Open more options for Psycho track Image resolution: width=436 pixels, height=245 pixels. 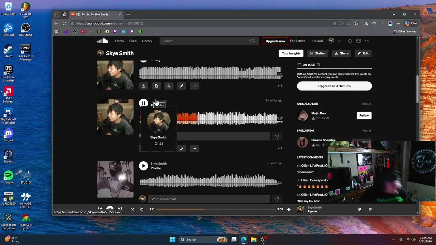tap(194, 149)
